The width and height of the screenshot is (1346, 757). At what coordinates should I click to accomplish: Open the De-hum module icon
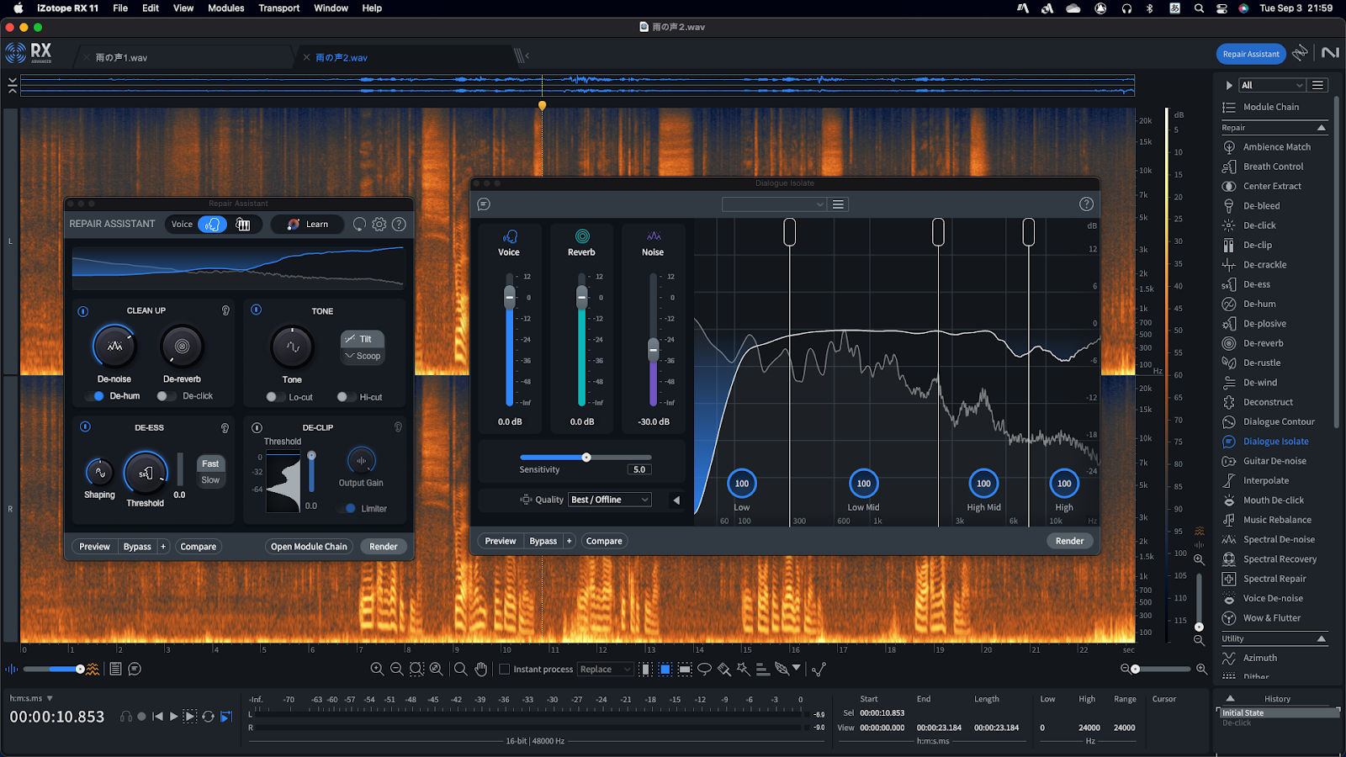coord(1229,304)
